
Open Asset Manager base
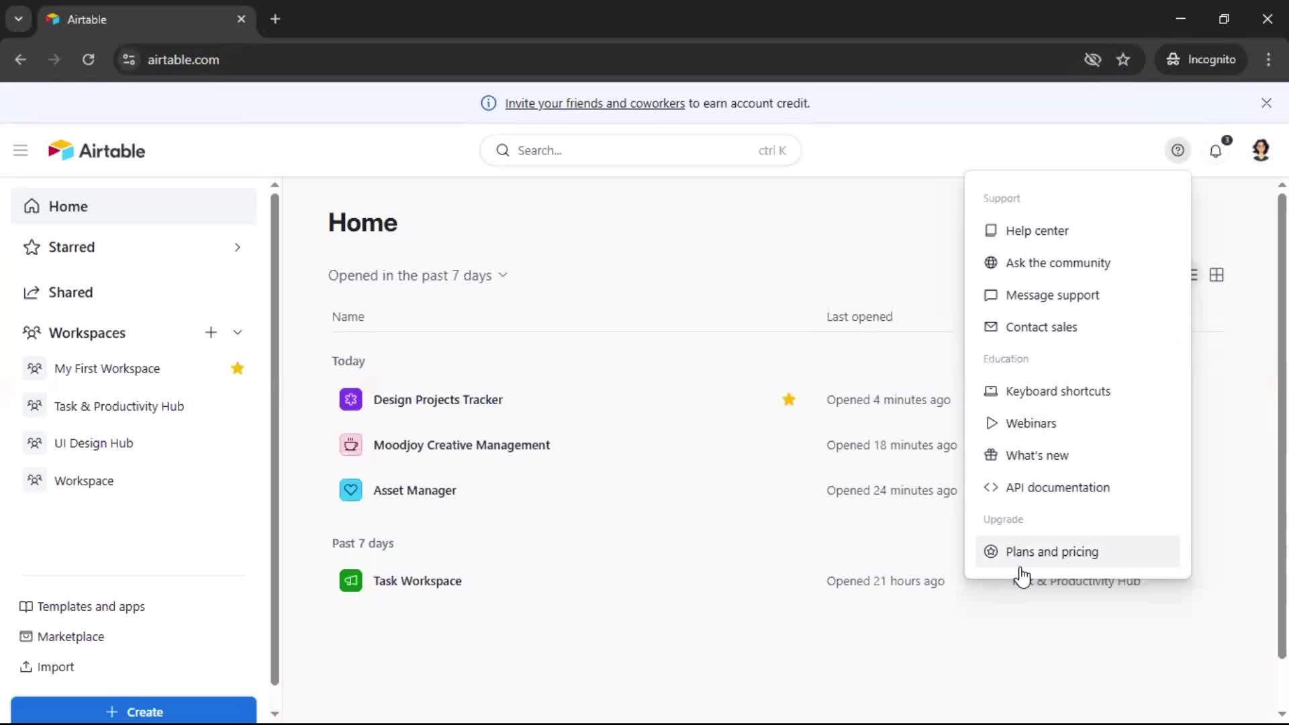pos(414,490)
